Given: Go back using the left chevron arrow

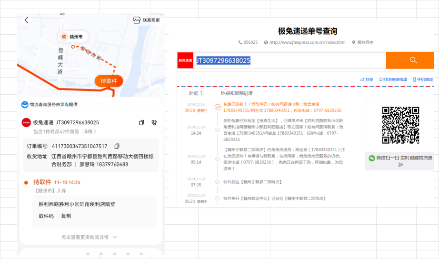Looking at the screenshot, I should pyautogui.click(x=27, y=20).
